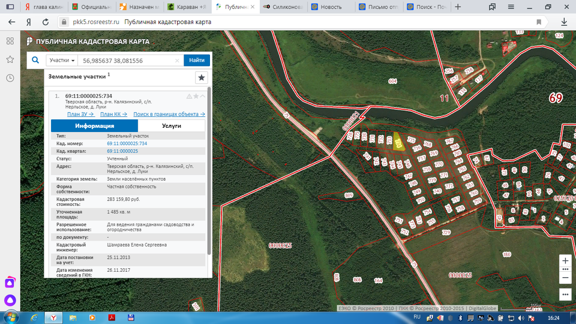Viewport: 576px width, 324px height.
Task: Open the browser downloads icon
Action: (x=564, y=22)
